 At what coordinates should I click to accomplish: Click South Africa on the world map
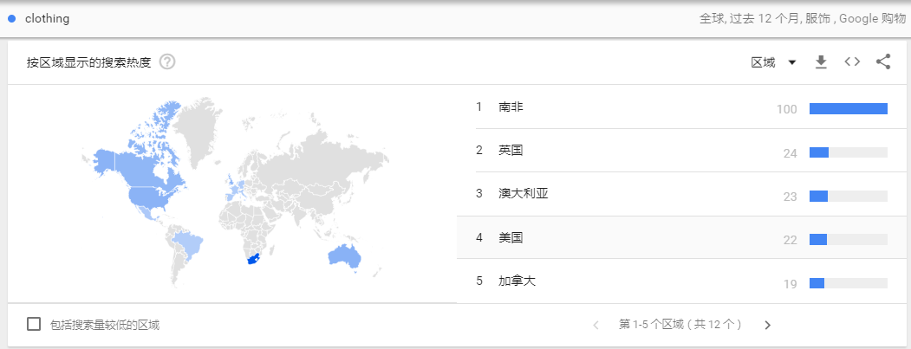click(x=251, y=259)
